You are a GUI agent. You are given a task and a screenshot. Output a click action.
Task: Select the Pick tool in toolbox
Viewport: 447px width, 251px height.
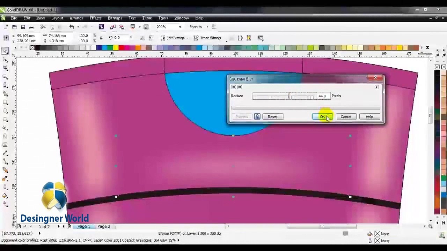point(5,51)
